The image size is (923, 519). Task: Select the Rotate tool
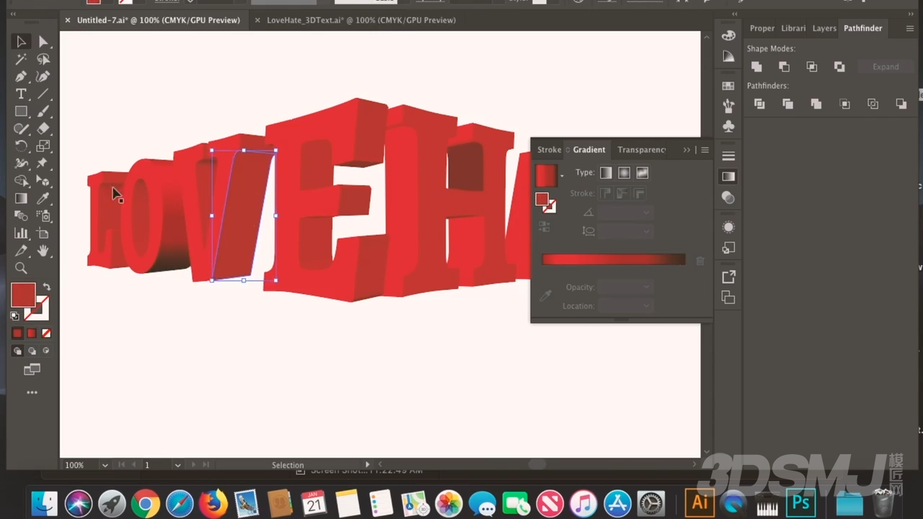pos(21,146)
